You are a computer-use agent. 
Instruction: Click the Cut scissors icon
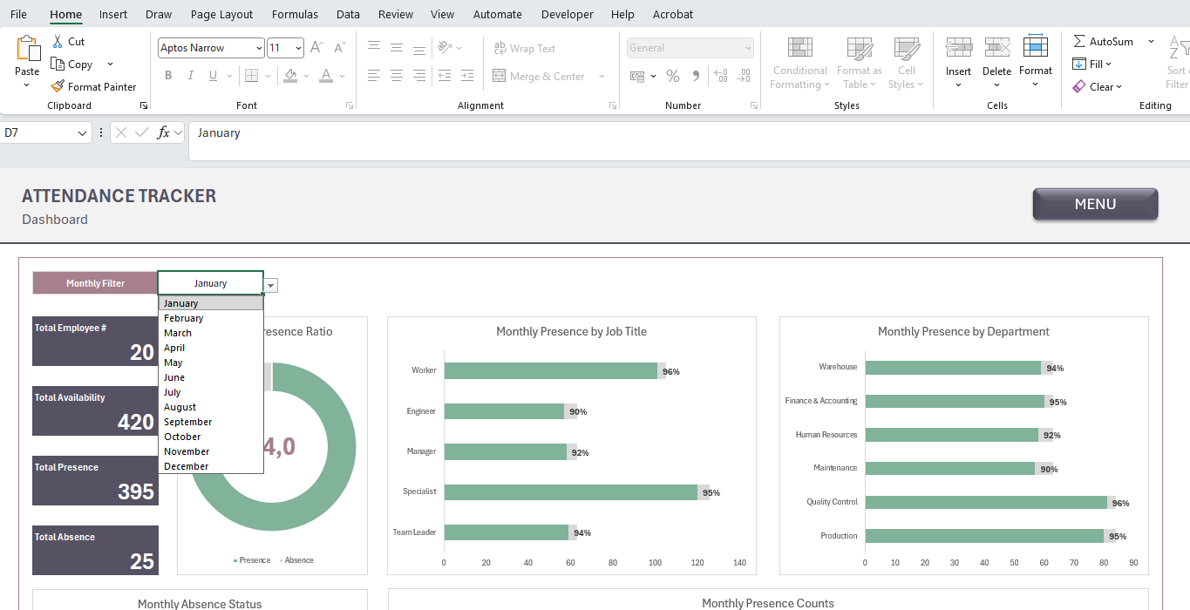point(58,41)
